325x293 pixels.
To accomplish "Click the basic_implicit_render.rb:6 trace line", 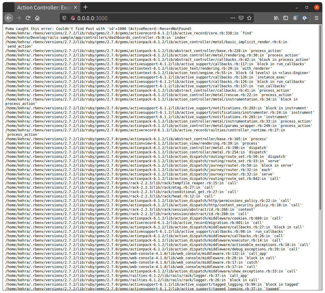I will 146,44.
